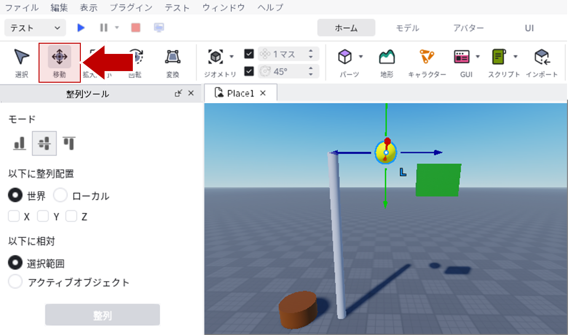Adjust the 45° stepper arrows
Viewport: 568px width, 335px height.
(x=311, y=71)
